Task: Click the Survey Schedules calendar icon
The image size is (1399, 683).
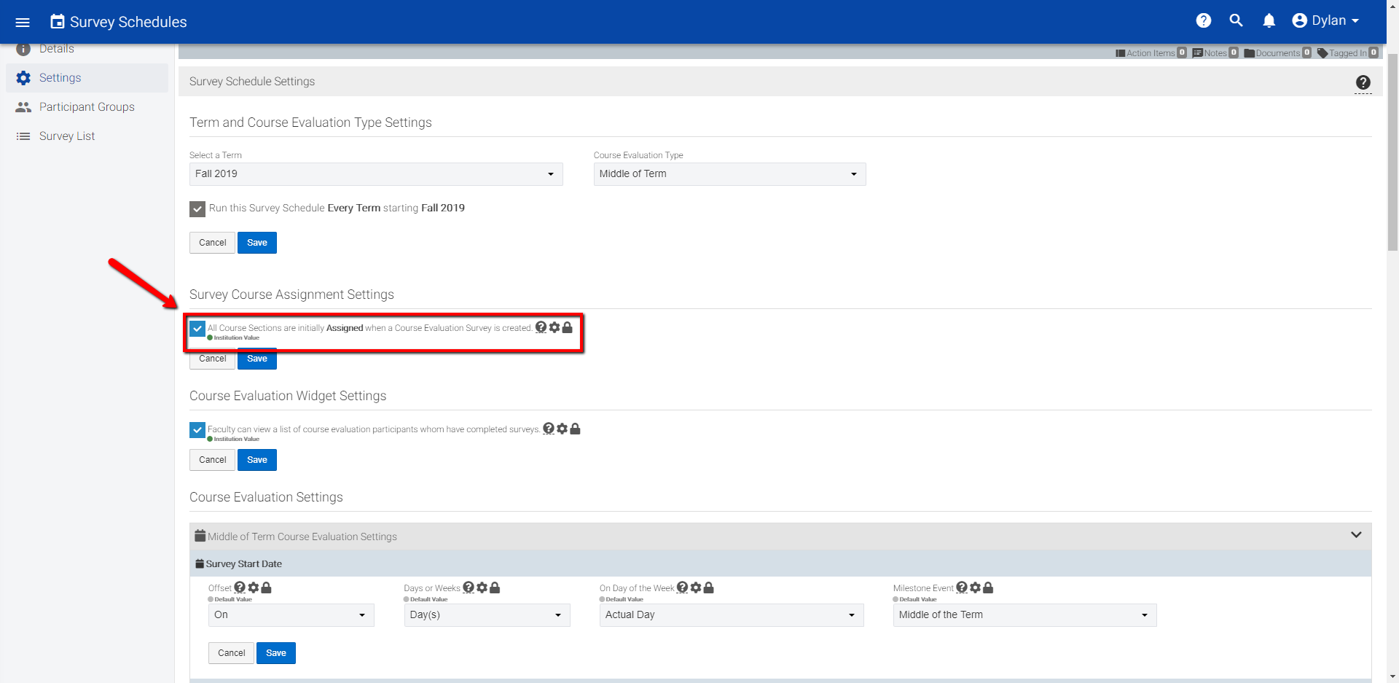Action: pos(57,22)
